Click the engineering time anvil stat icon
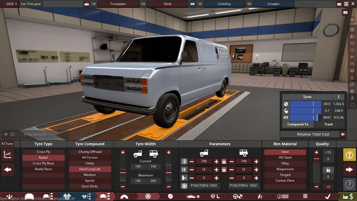This screenshot has height=201, width=357. (286, 111)
